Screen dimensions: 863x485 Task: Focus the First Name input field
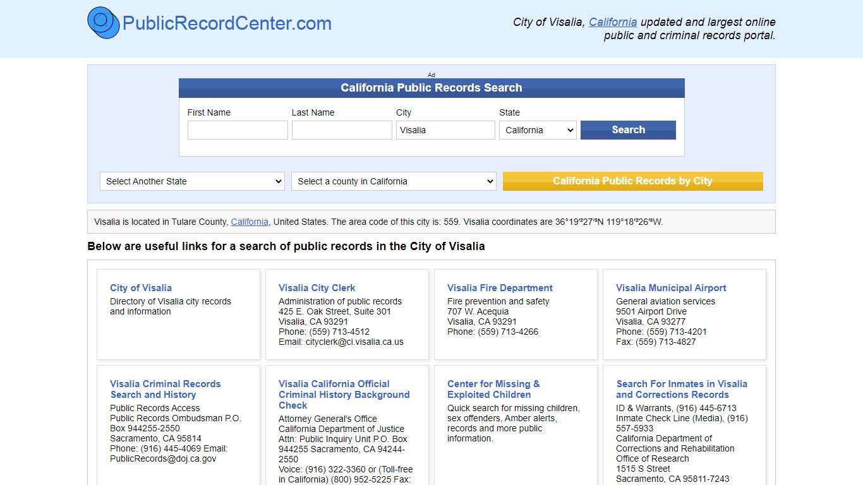(x=238, y=130)
